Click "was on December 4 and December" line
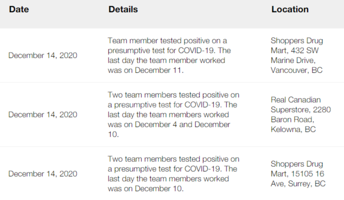This screenshot has width=344, height=200. [169, 124]
